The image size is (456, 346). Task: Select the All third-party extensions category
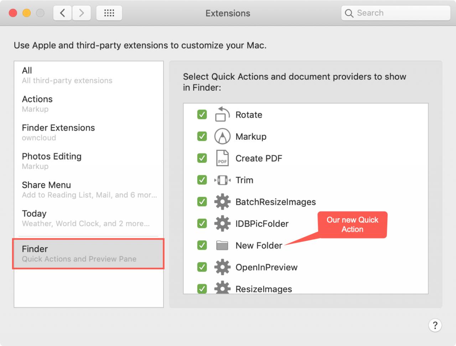point(89,75)
